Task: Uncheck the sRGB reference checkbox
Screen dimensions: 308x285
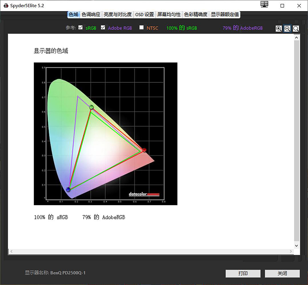Action: click(x=80, y=28)
